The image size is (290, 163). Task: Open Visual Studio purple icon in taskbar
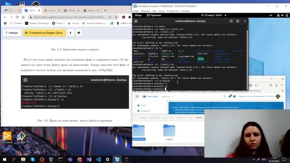[x=89, y=159]
